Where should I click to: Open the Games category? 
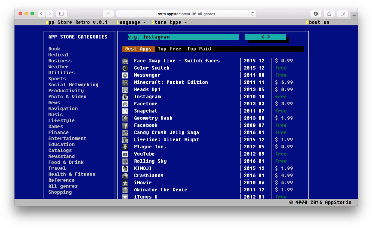56,127
